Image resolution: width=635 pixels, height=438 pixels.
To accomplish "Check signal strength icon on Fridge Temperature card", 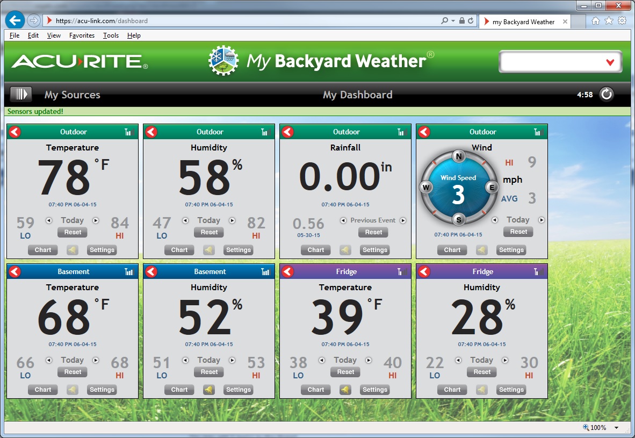I will click(x=402, y=271).
